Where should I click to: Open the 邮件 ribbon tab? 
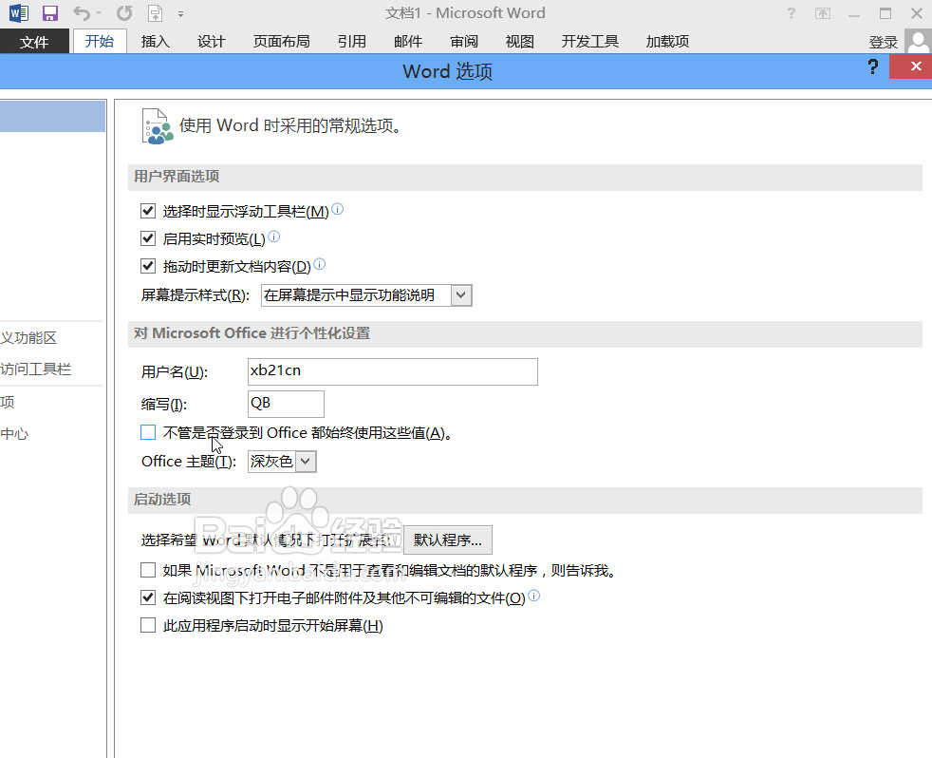408,41
